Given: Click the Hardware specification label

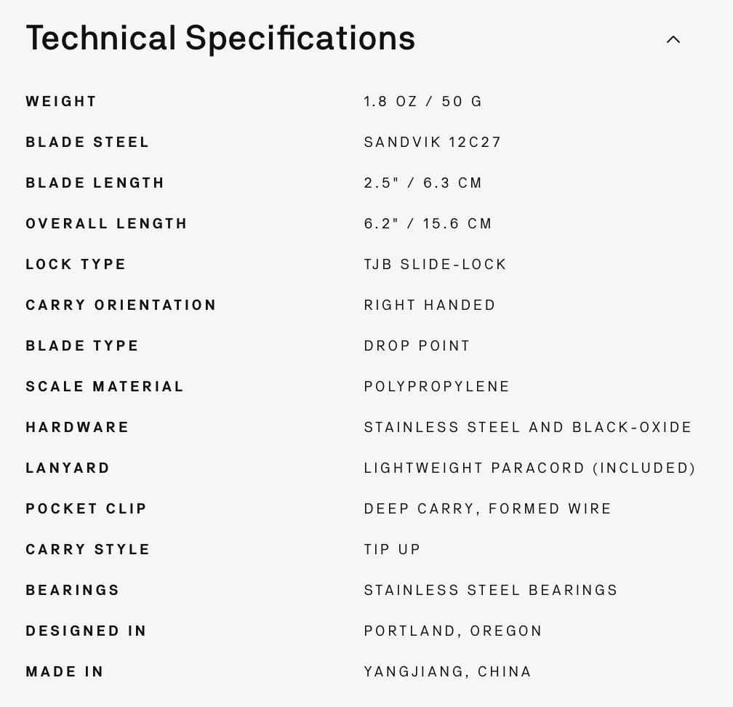Looking at the screenshot, I should pos(78,428).
